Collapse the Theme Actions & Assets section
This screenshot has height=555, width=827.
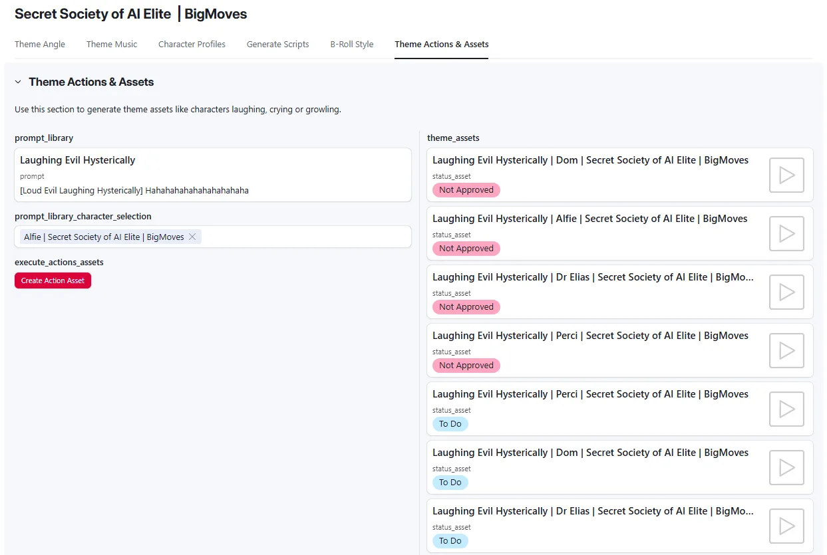18,82
